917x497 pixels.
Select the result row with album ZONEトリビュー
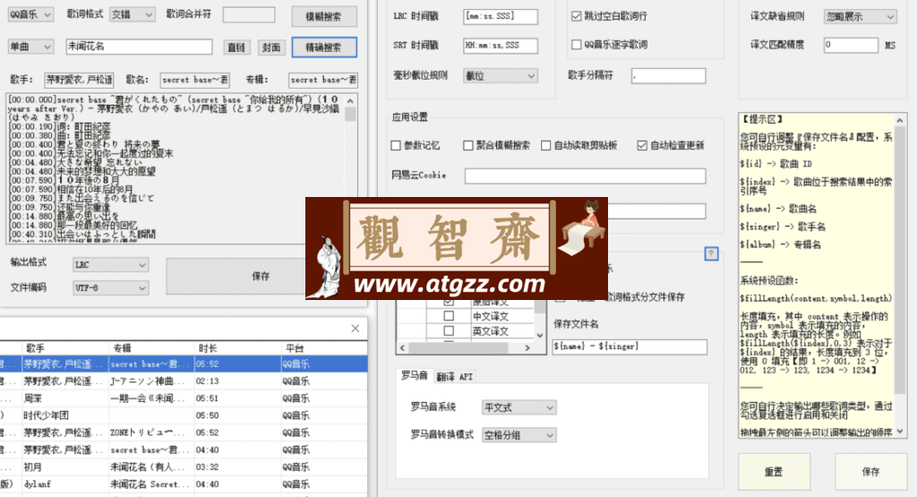click(x=184, y=433)
